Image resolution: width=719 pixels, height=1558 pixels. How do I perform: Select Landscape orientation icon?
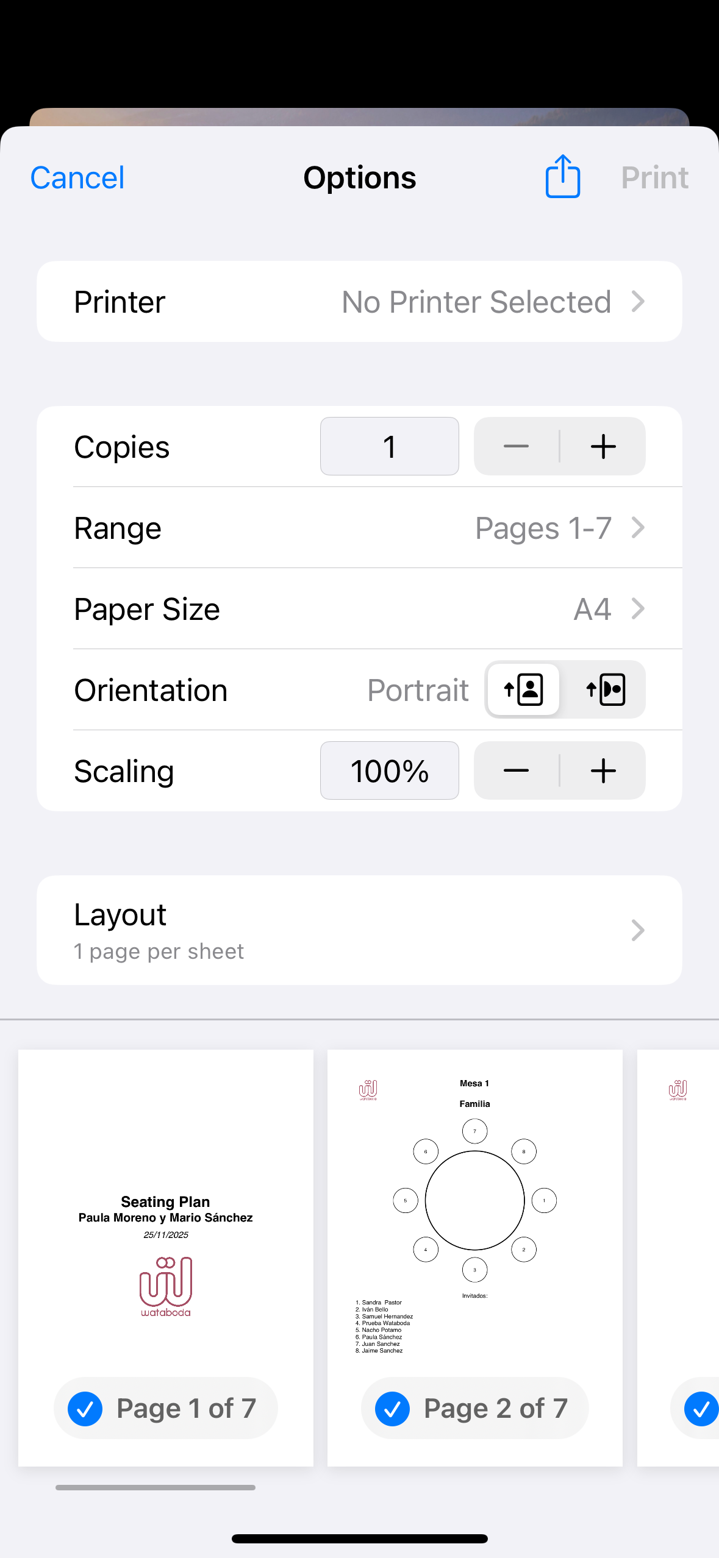[605, 689]
